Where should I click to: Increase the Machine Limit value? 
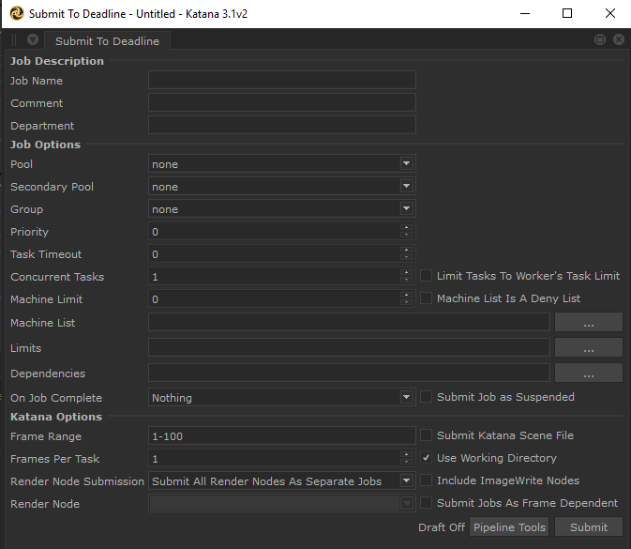coord(407,296)
